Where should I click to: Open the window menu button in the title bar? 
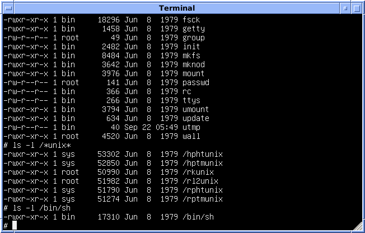(x=7, y=8)
